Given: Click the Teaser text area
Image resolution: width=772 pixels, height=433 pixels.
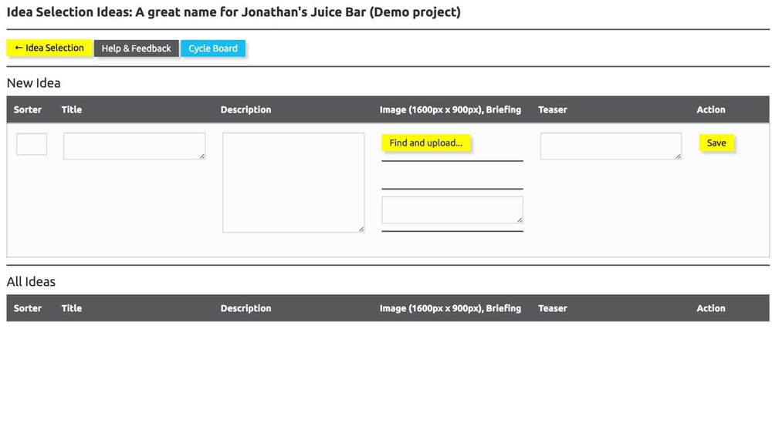Looking at the screenshot, I should (x=610, y=146).
